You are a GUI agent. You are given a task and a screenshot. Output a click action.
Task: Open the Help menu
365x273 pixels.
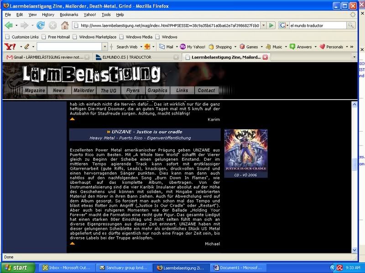click(120, 15)
